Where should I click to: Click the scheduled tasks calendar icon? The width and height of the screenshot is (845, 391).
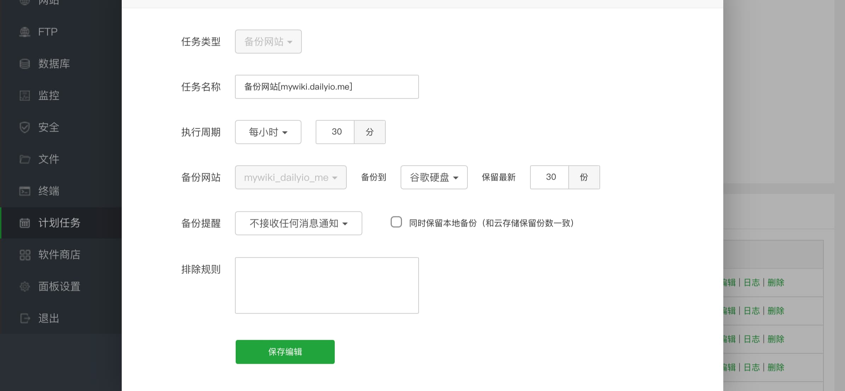24,223
